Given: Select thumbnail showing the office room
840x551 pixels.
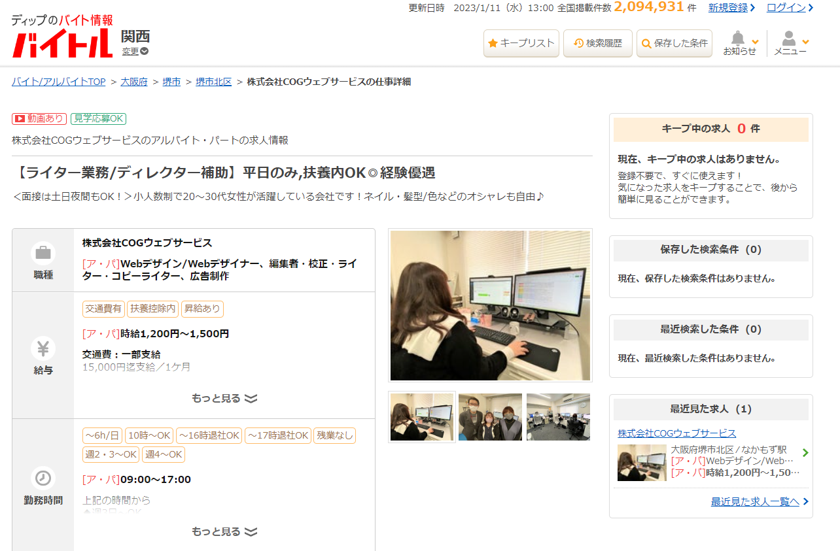Looking at the screenshot, I should point(558,417).
